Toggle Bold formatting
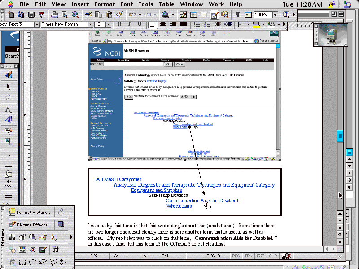 (119, 24)
